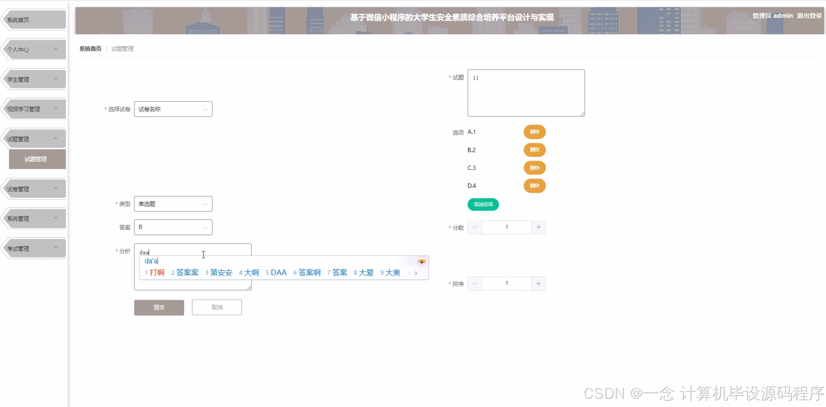Click the 取消 button
Viewport: 826px width, 407px height.
tap(217, 307)
